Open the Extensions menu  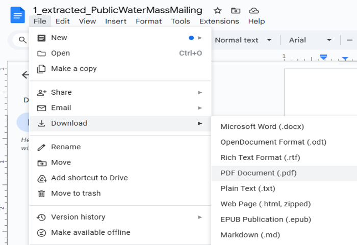click(219, 21)
